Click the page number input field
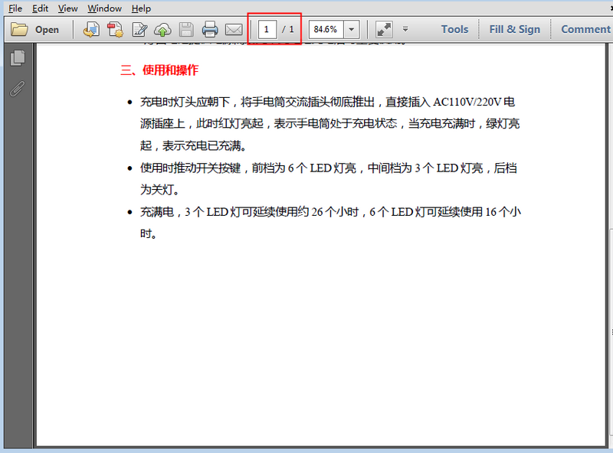This screenshot has width=613, height=453. pyautogui.click(x=266, y=29)
